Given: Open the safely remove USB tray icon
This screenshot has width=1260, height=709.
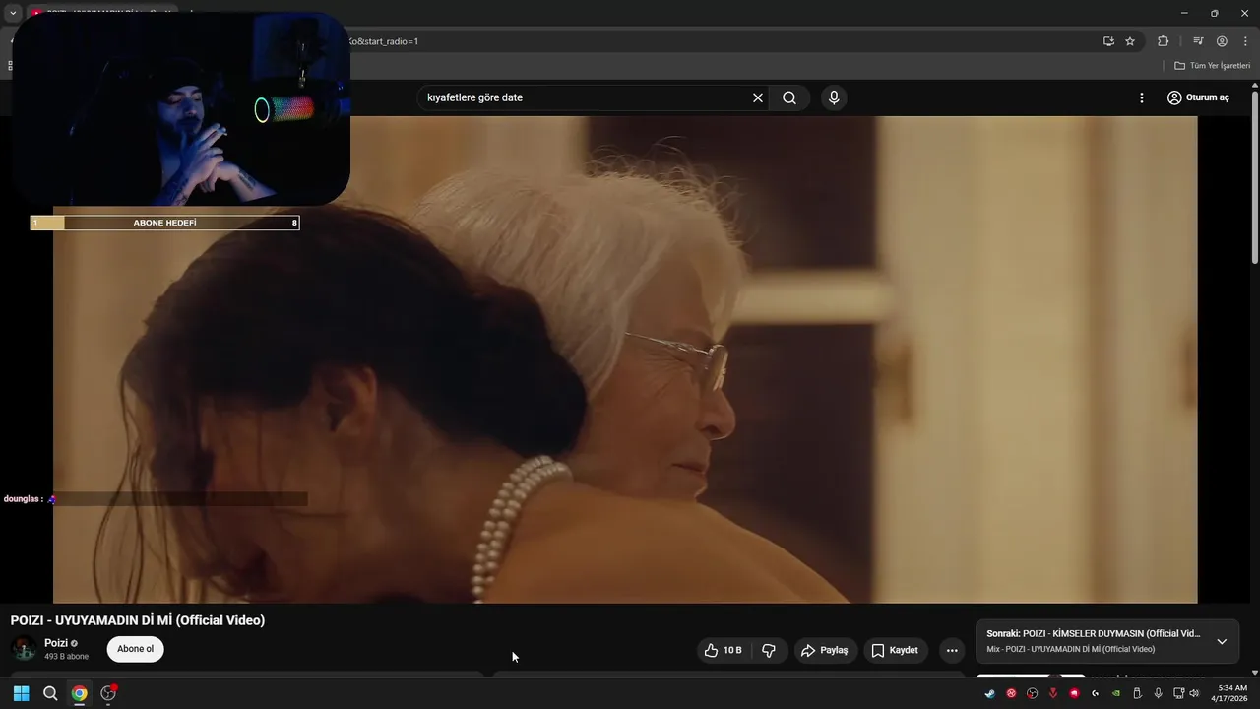Looking at the screenshot, I should 1137,693.
